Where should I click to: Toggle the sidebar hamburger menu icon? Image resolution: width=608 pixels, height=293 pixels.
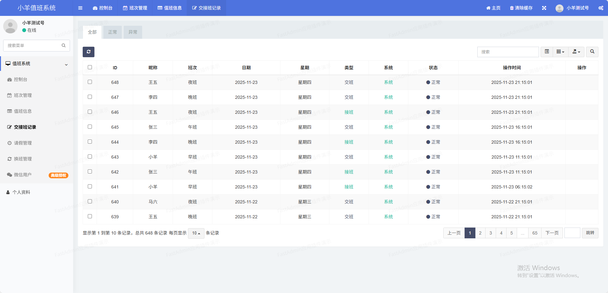80,8
